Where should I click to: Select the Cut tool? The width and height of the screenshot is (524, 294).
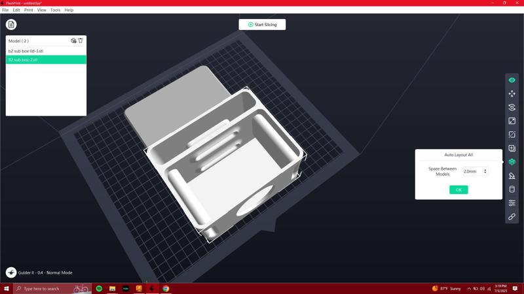[x=512, y=135]
